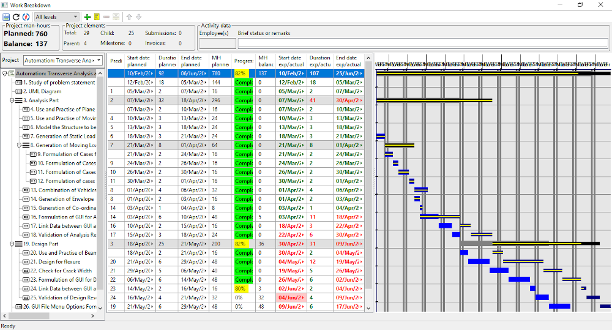Collapse '8. Generation of Moving Load' node
612x330 pixels.
(x=20, y=145)
